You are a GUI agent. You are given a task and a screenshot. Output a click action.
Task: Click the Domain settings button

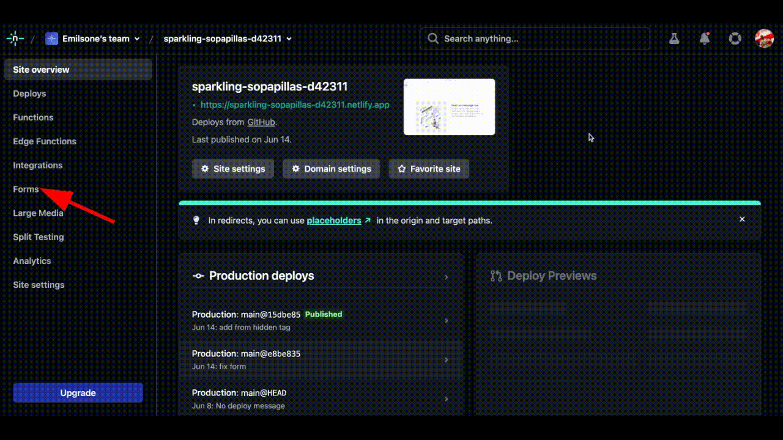click(331, 169)
